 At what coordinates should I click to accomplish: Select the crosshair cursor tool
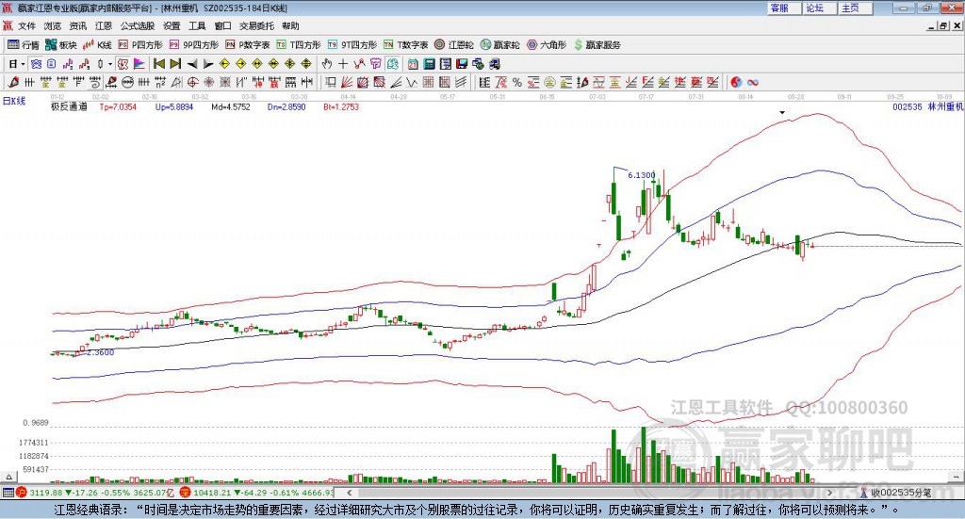click(x=343, y=64)
